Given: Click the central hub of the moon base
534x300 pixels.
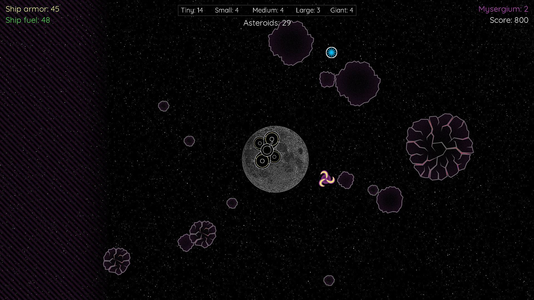Looking at the screenshot, I should coord(267,150).
